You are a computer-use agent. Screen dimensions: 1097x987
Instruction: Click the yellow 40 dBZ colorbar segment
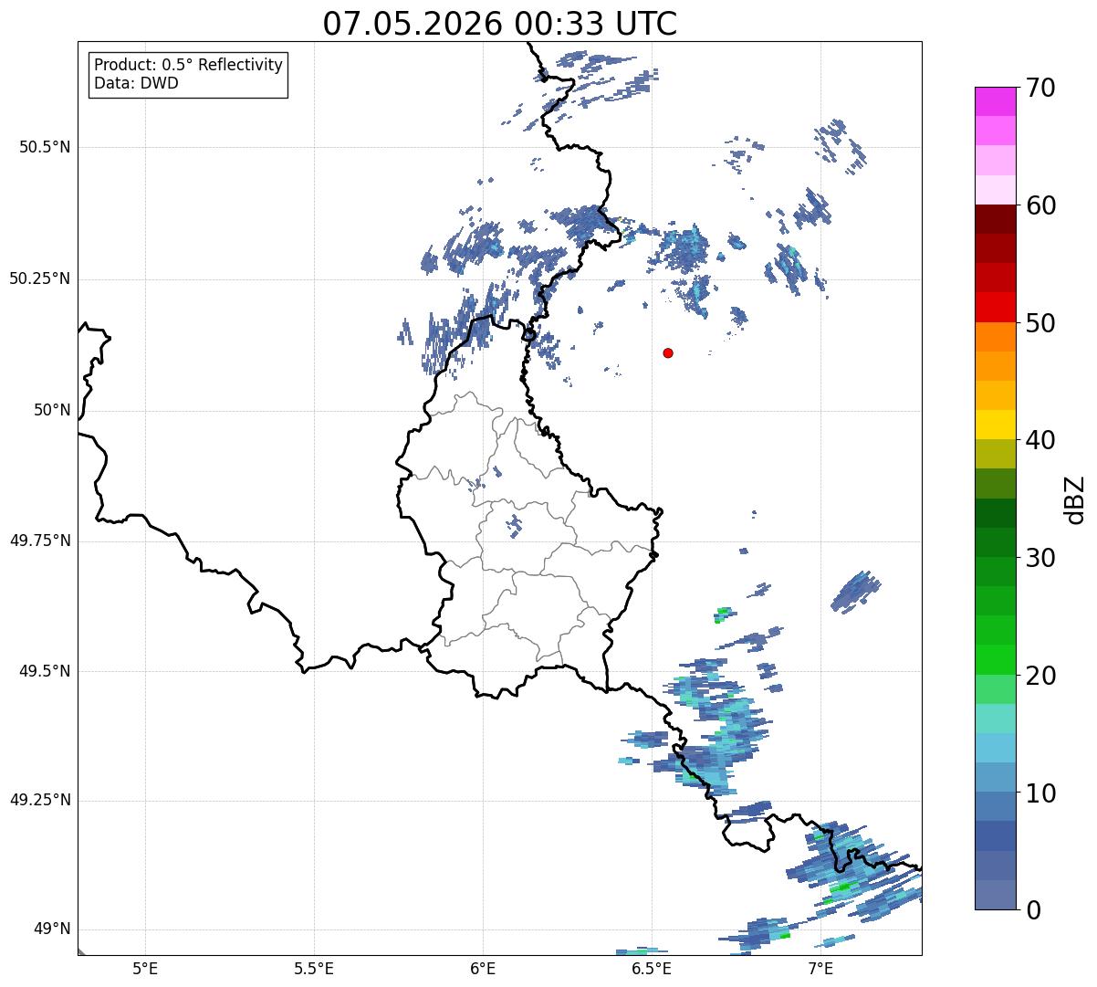coord(996,425)
